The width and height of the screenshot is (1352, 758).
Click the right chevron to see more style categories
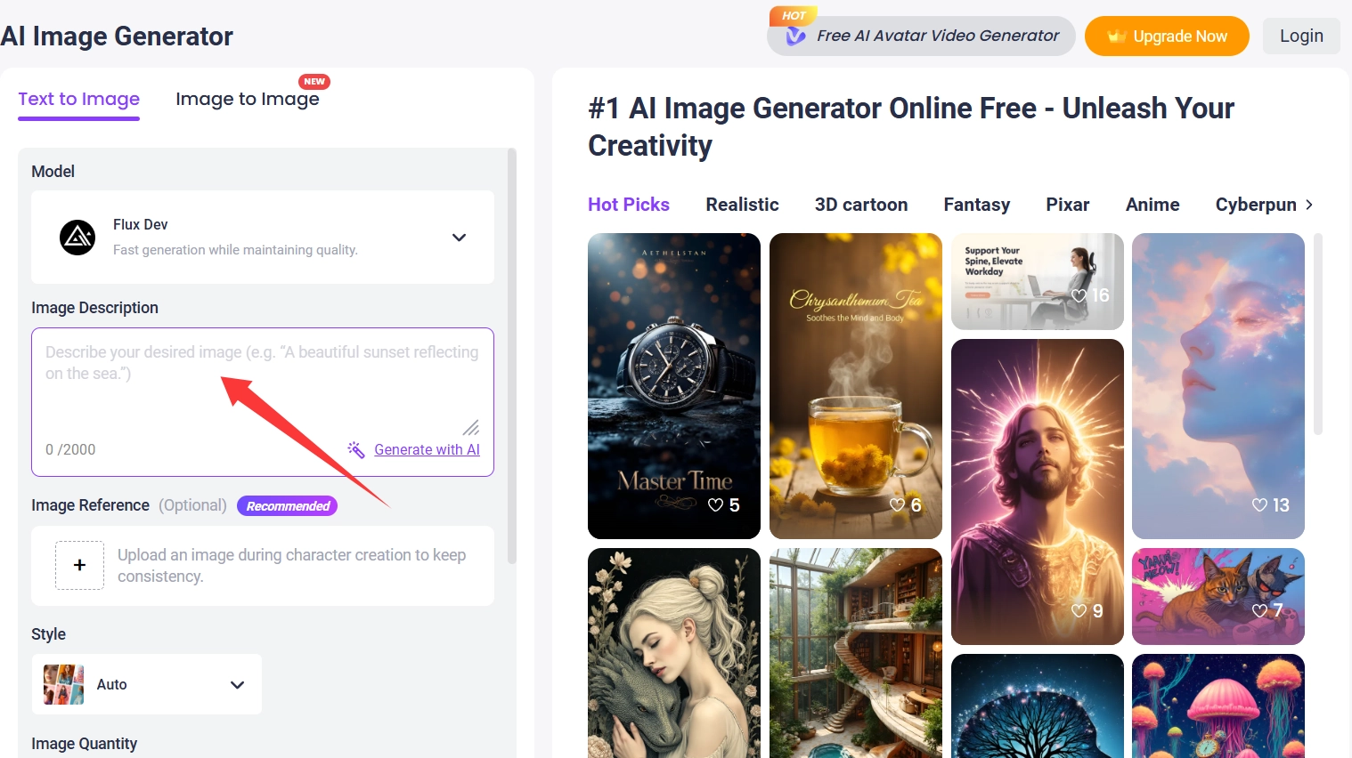coord(1308,205)
